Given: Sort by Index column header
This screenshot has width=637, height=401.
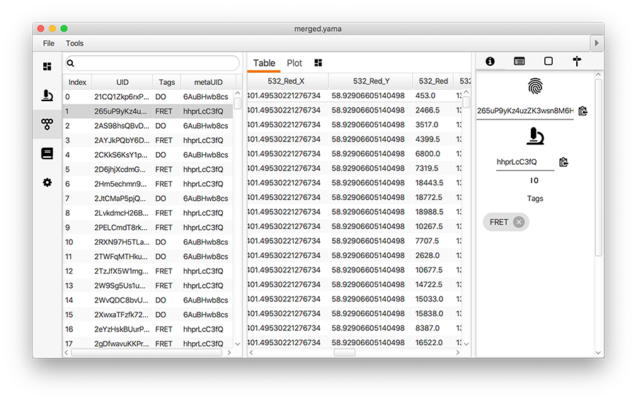Looking at the screenshot, I should coord(77,82).
